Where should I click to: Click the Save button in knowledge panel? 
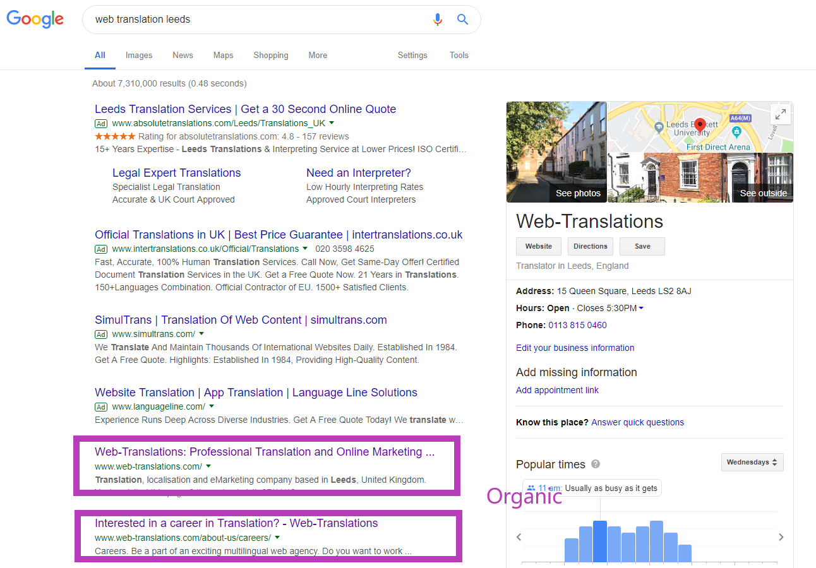[642, 247]
